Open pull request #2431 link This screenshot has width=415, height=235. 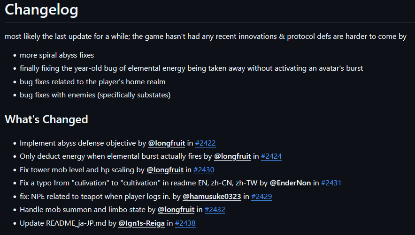pos(331,183)
